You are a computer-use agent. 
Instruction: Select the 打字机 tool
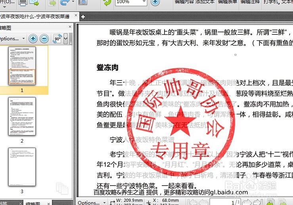(x=271, y=2)
